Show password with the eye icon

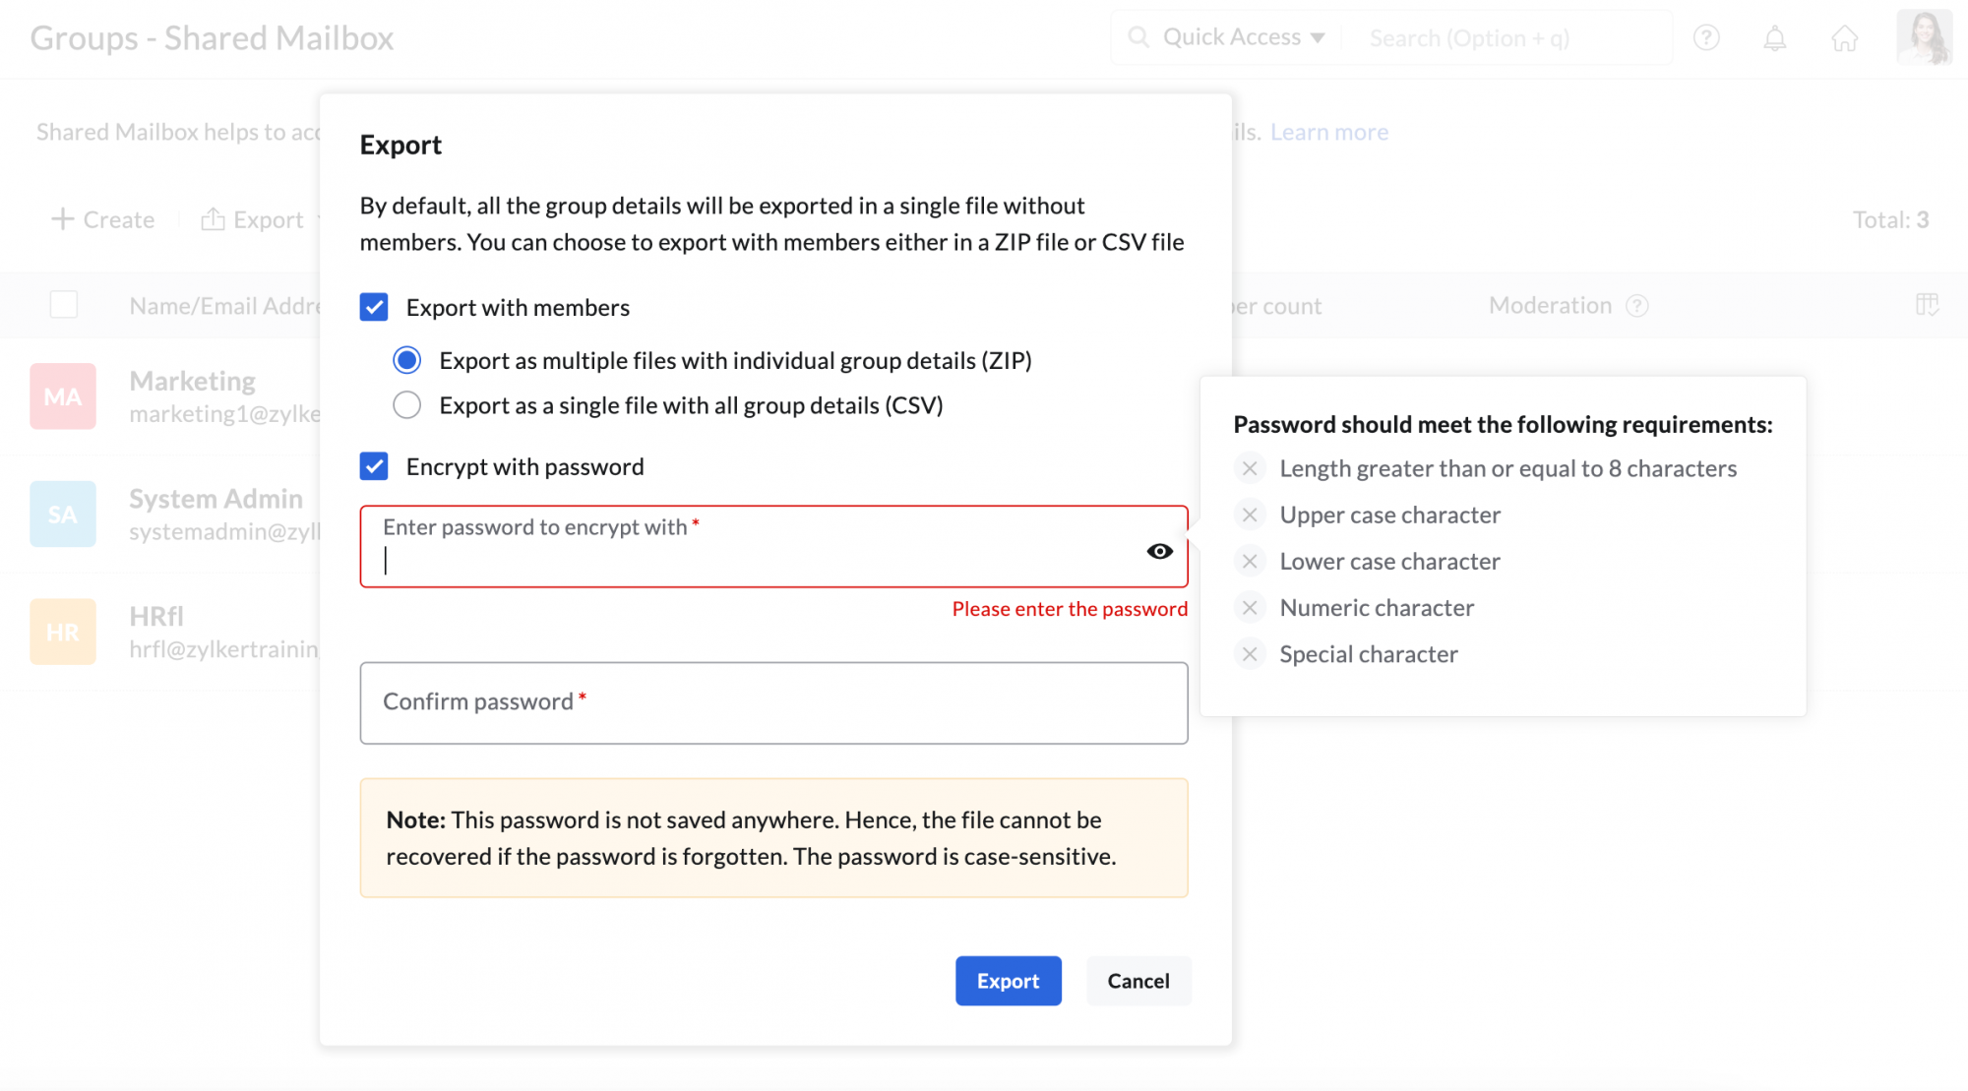[1159, 551]
